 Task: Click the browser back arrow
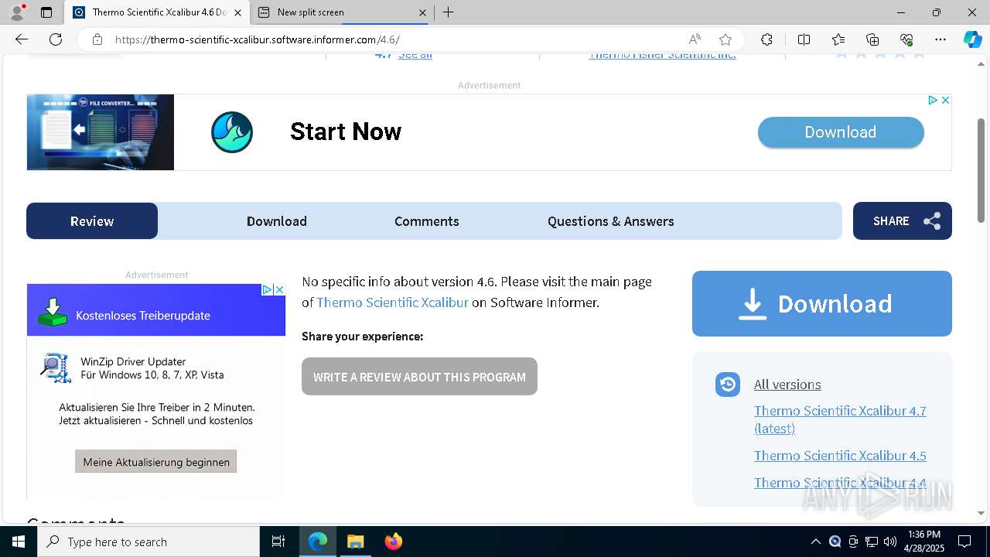[22, 39]
